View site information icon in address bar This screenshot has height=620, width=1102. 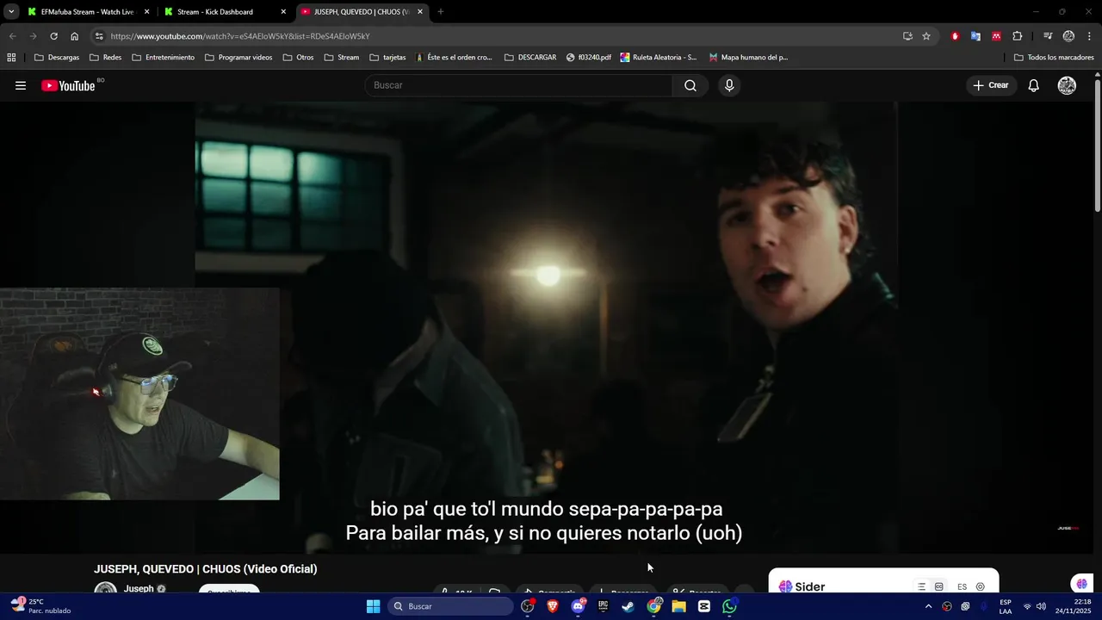coord(99,36)
